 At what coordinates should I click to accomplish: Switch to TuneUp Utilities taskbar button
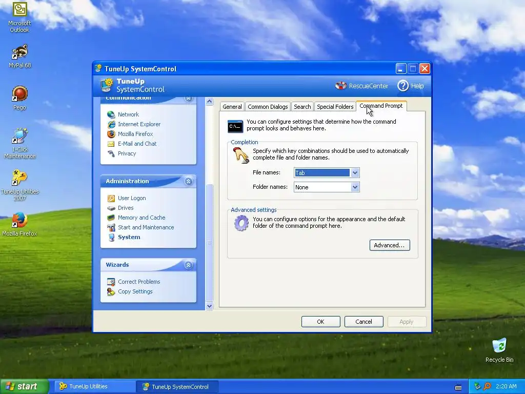tap(94, 387)
